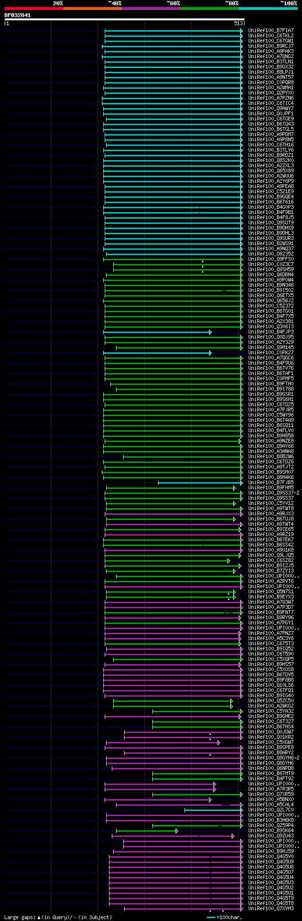Open hit UniRef100_B7FJB5

tap(271, 482)
